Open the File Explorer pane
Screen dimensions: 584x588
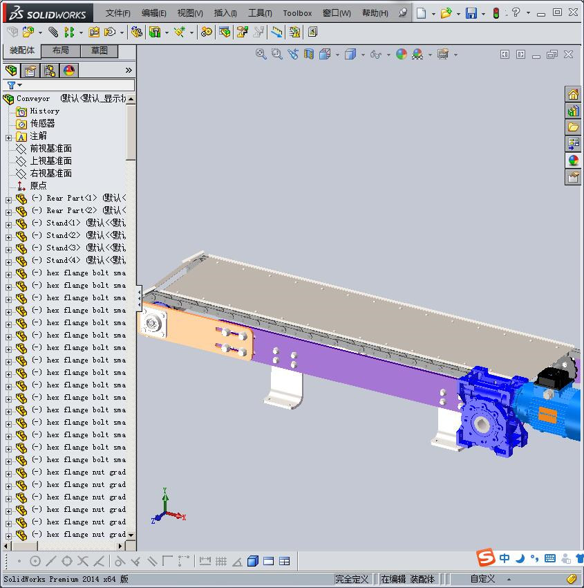coord(573,127)
